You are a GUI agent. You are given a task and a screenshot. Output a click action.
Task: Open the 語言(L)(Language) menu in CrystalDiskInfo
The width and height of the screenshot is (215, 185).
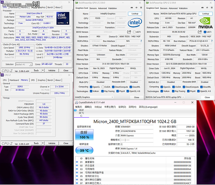coord(148,107)
